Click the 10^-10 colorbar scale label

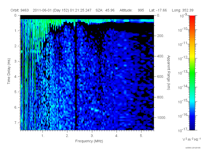(182, 30)
